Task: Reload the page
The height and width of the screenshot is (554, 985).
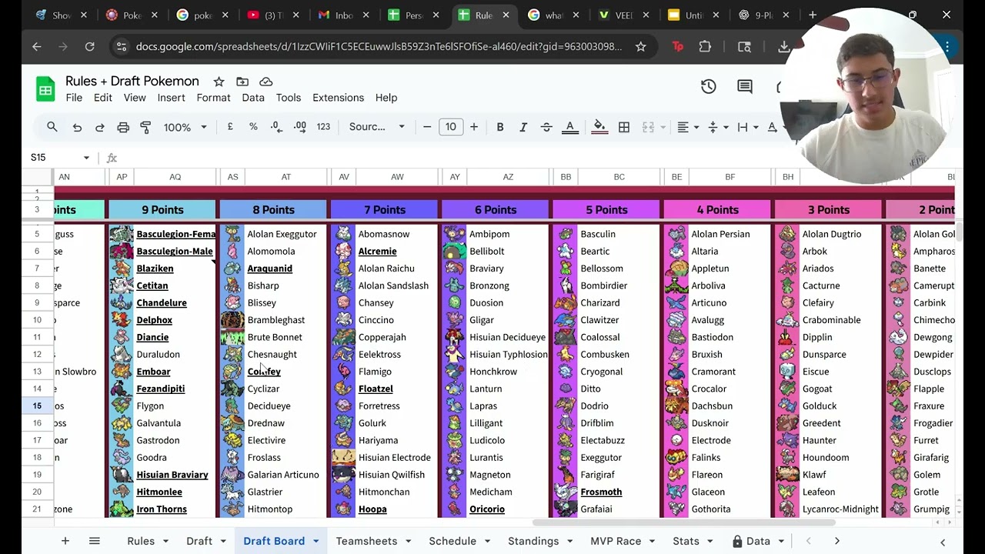Action: coord(90,47)
